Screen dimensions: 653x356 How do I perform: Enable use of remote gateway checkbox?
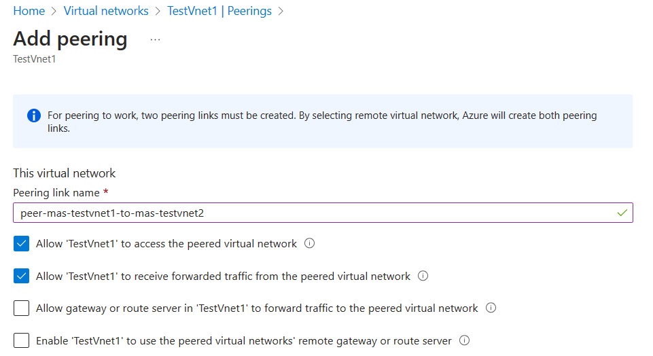pos(22,340)
